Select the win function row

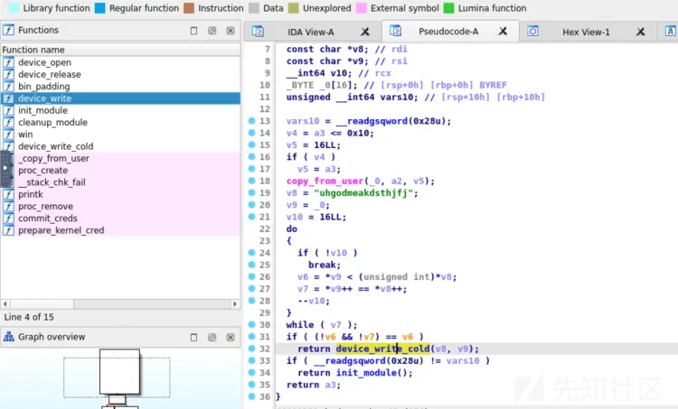(120, 135)
